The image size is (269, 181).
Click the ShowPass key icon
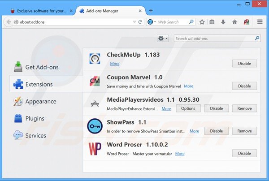pos(95,126)
